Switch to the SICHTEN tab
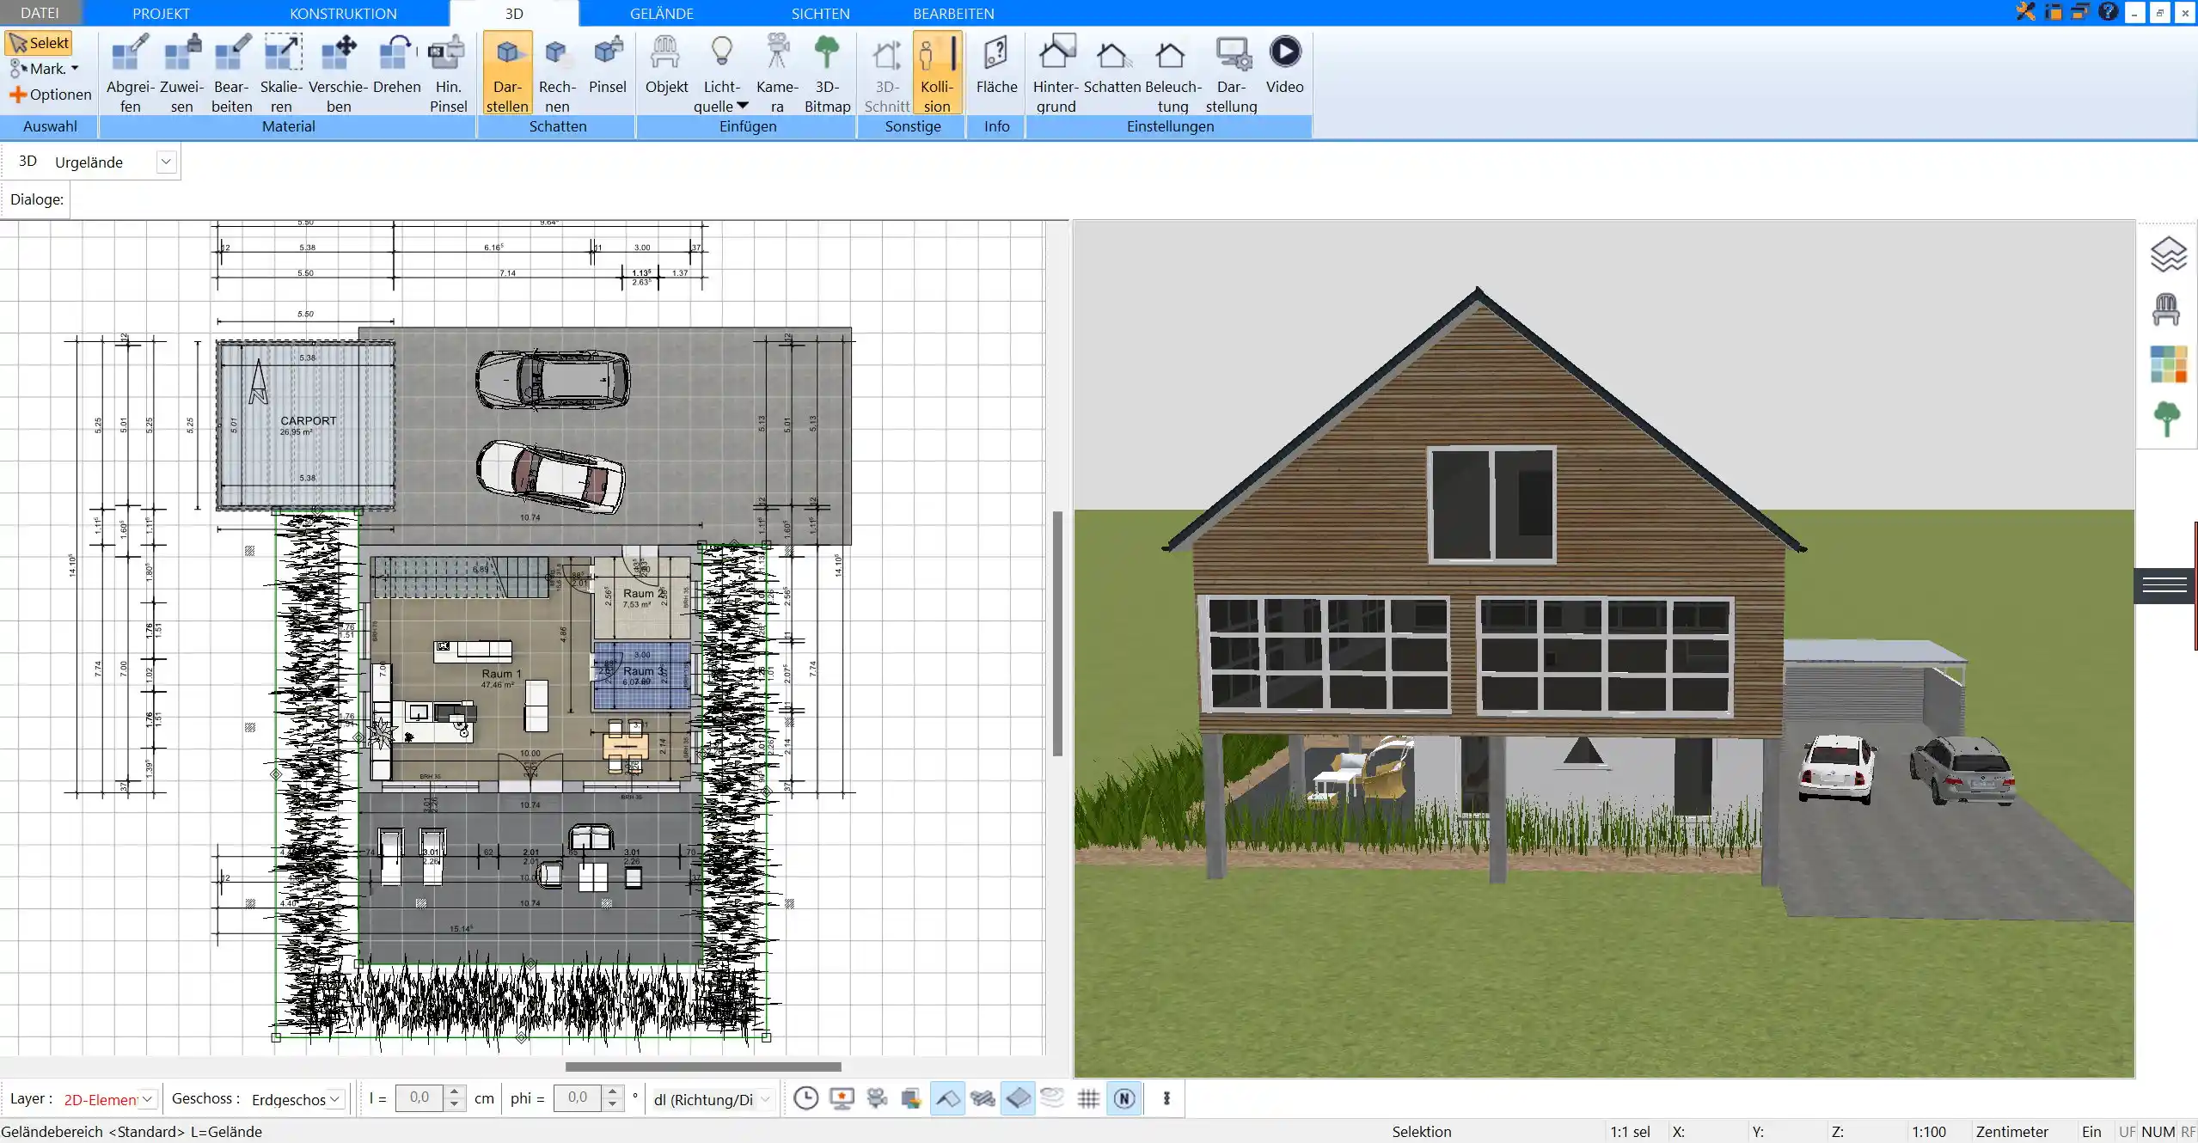Viewport: 2198px width, 1143px height. click(x=820, y=13)
